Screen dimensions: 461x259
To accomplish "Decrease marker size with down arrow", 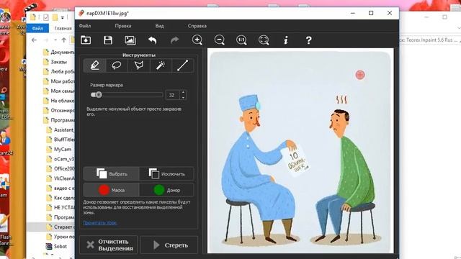I will [x=183, y=97].
